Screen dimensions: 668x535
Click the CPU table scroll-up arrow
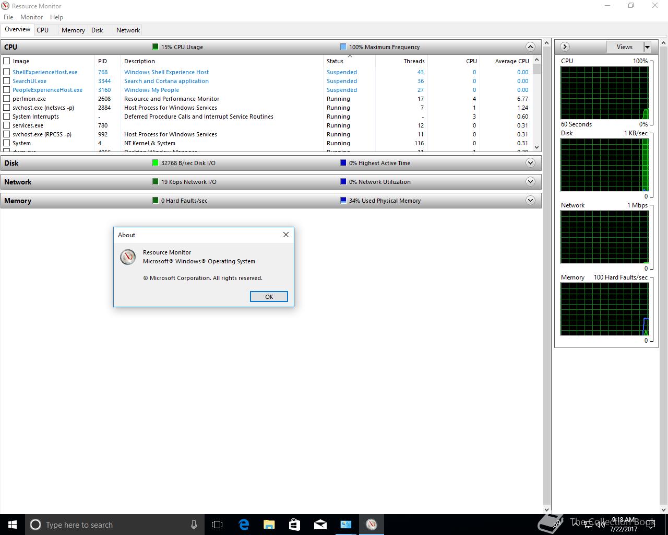click(536, 61)
